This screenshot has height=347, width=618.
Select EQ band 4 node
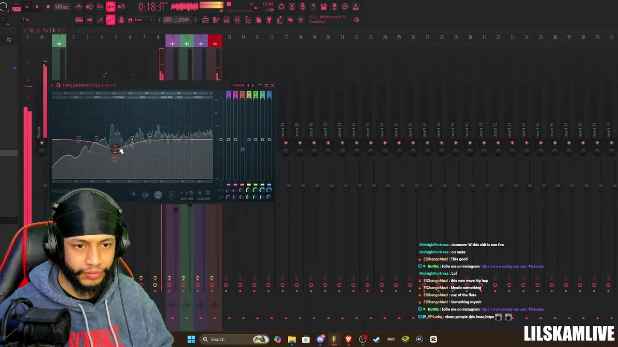[132, 140]
